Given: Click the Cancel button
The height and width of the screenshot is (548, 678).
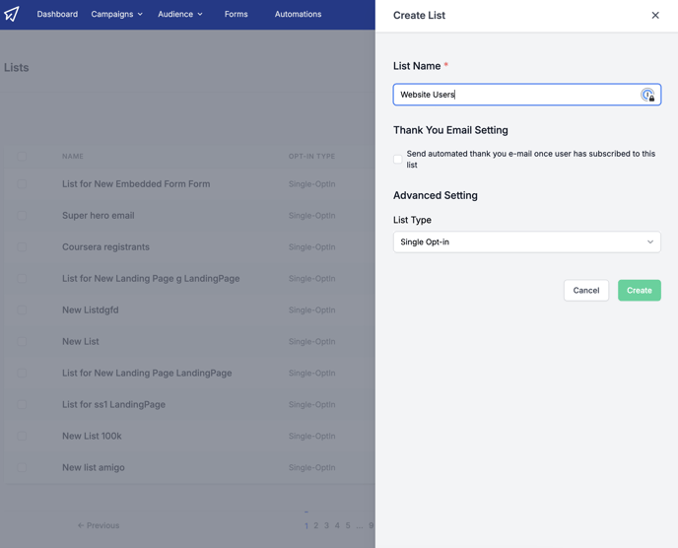Looking at the screenshot, I should click(586, 290).
